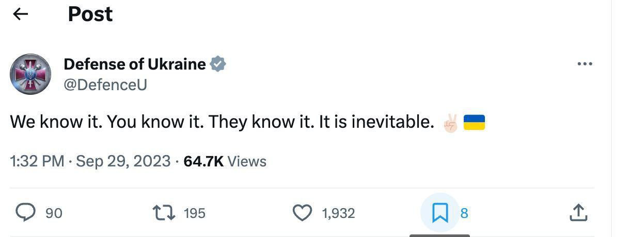
Task: Click the Defense of Ukraine display name
Action: point(135,64)
